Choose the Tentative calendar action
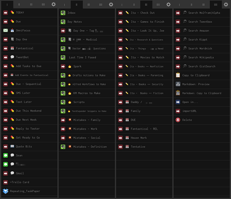This screenshot has width=231, height=199. click(144, 147)
